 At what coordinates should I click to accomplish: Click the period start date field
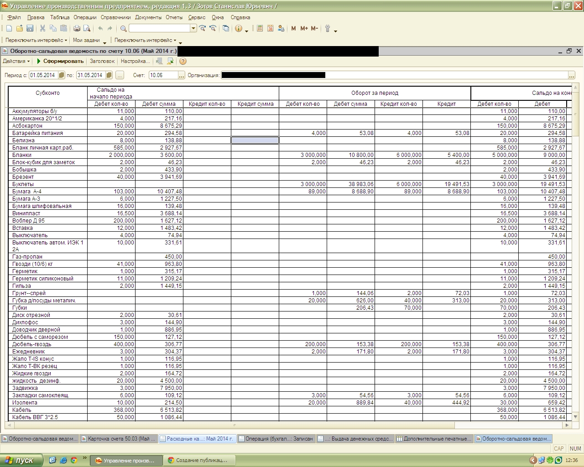(44, 75)
